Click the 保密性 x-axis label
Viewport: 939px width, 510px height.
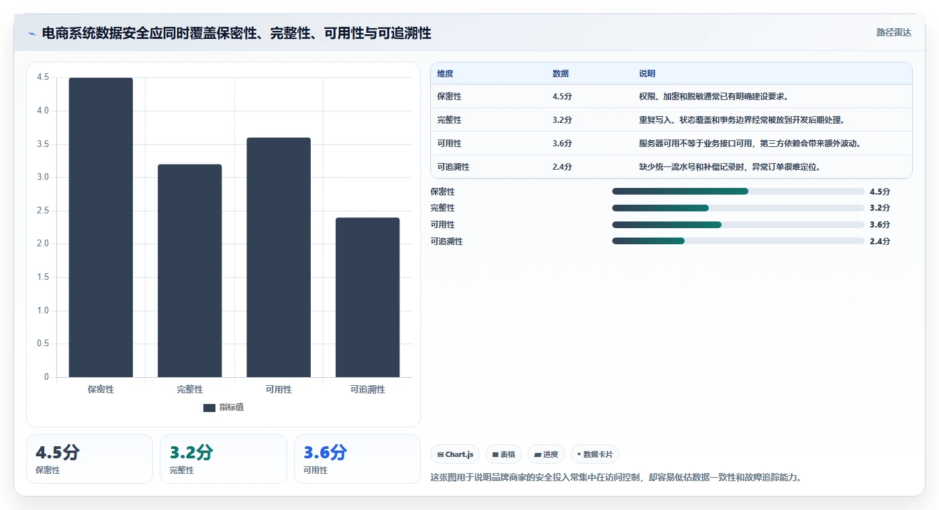[101, 389]
